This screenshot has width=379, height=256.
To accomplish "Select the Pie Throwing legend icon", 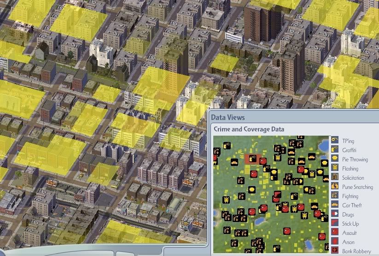I will [x=335, y=159].
